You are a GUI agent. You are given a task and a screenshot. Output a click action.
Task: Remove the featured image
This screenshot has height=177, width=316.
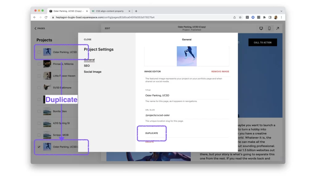(x=220, y=71)
